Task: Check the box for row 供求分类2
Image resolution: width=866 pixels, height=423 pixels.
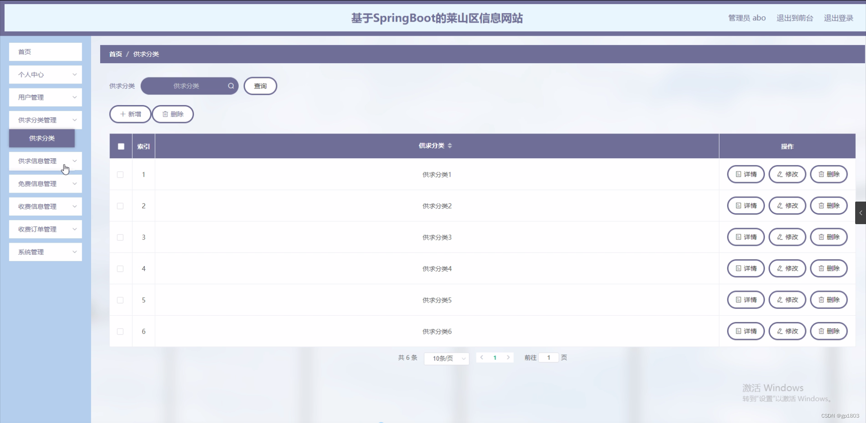Action: 120,206
